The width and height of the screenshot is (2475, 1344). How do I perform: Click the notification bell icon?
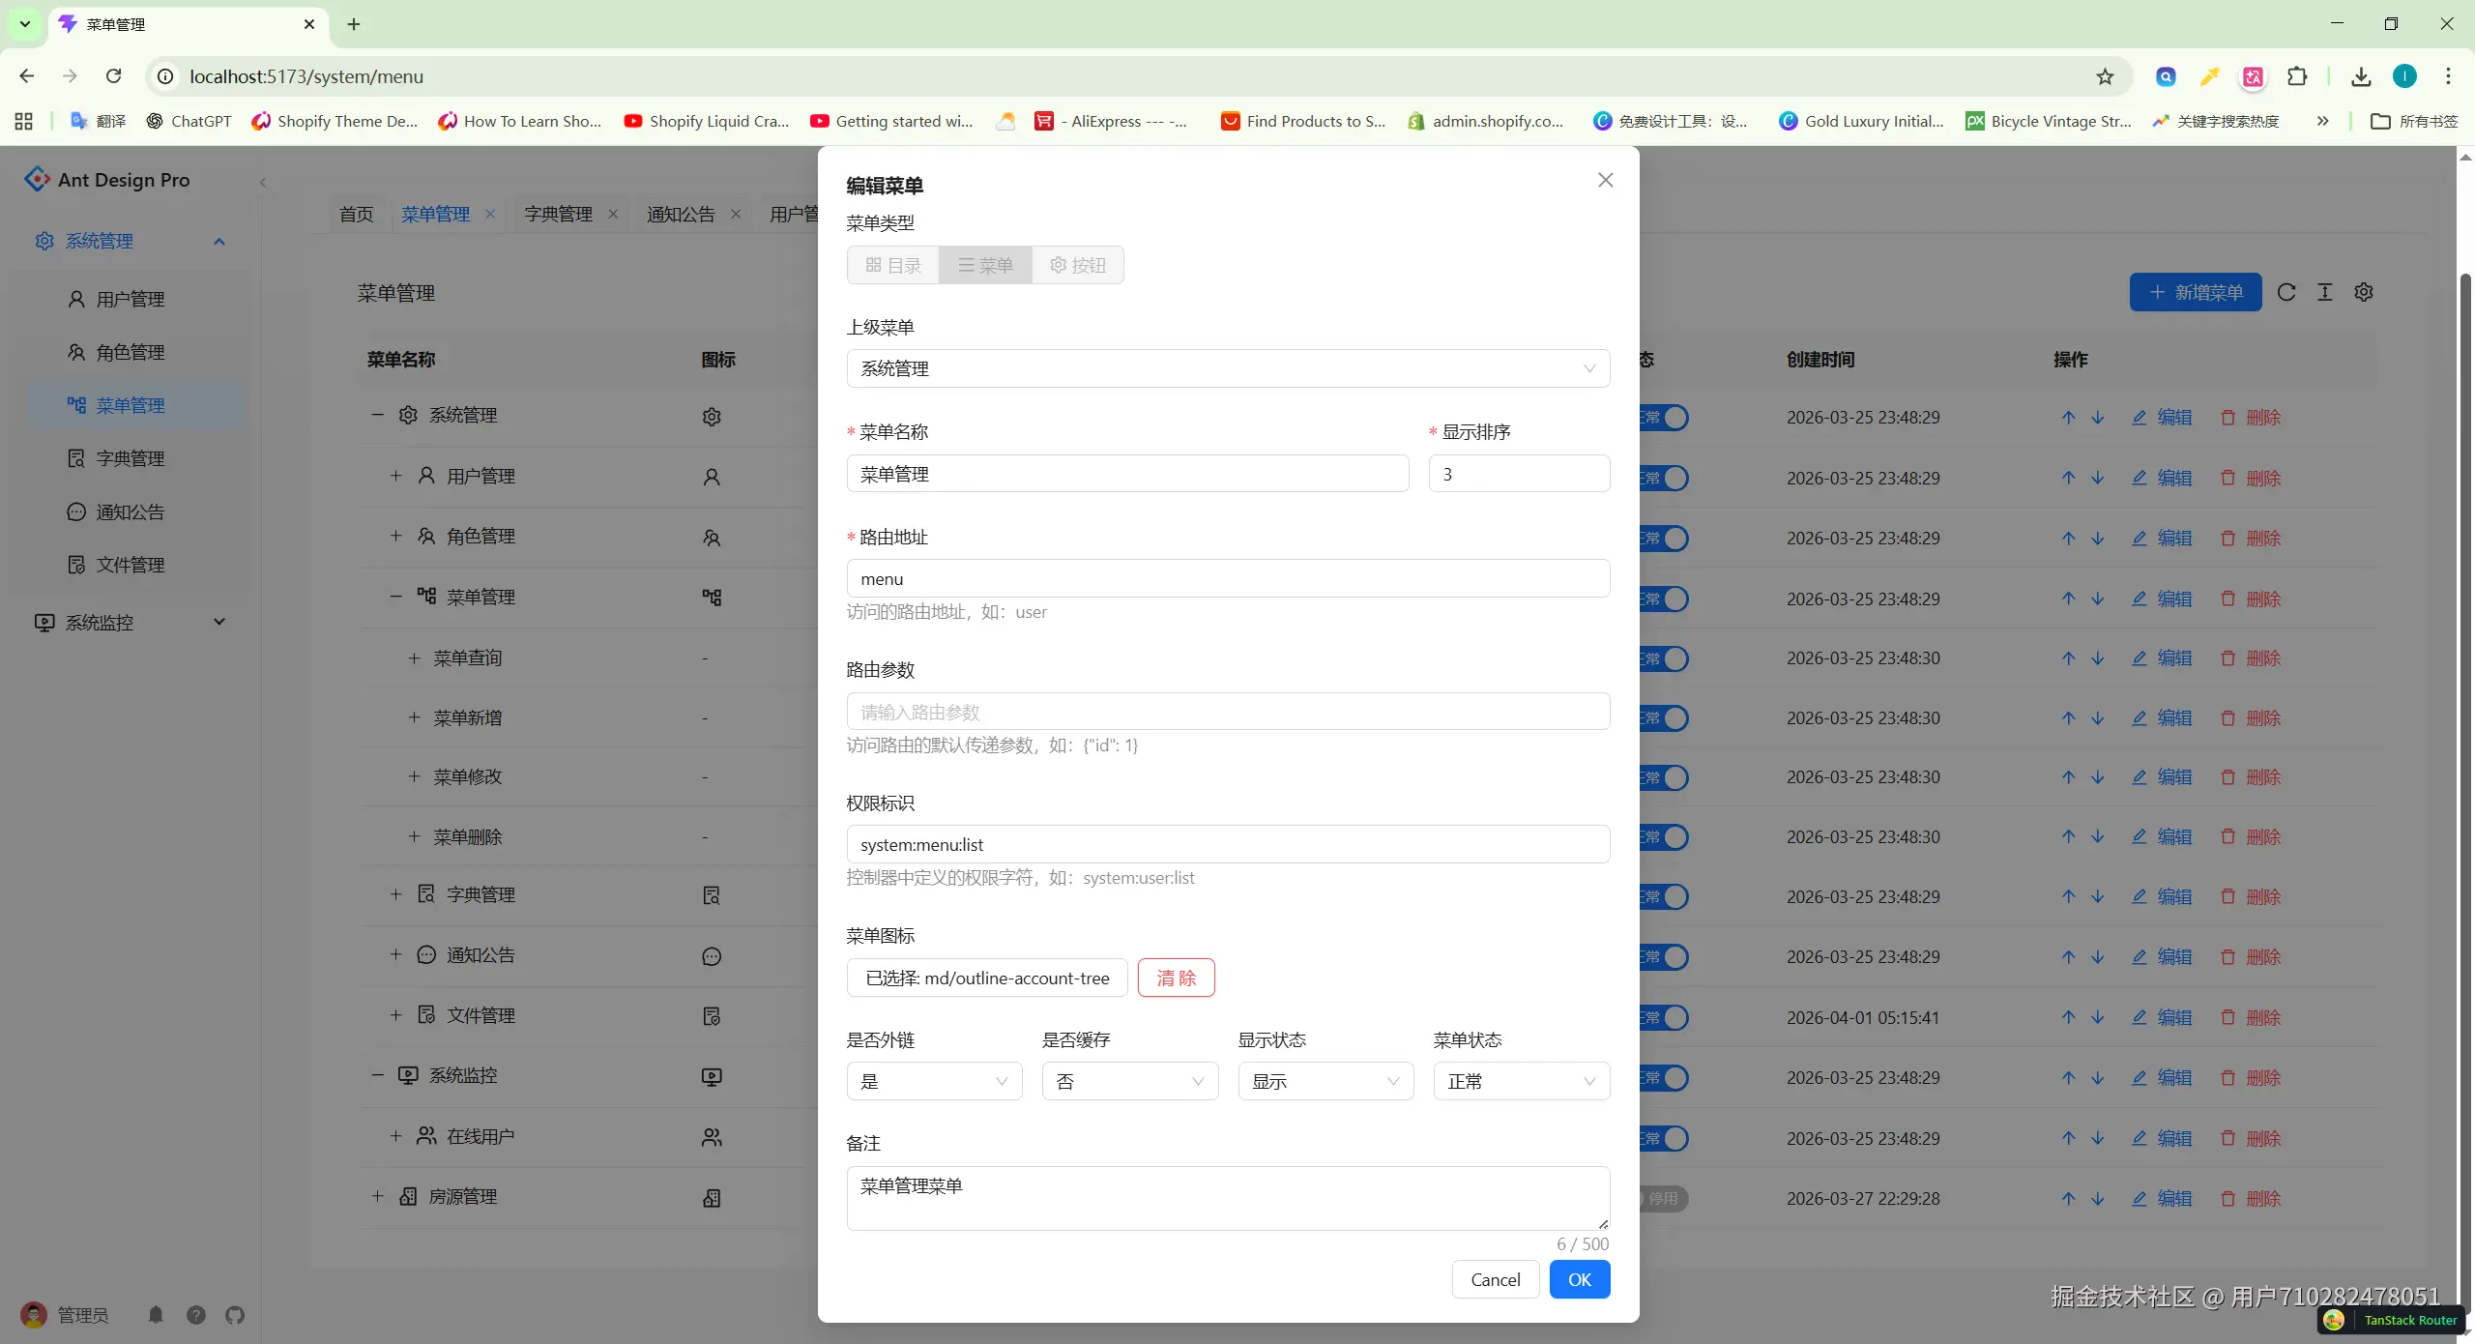coord(156,1314)
